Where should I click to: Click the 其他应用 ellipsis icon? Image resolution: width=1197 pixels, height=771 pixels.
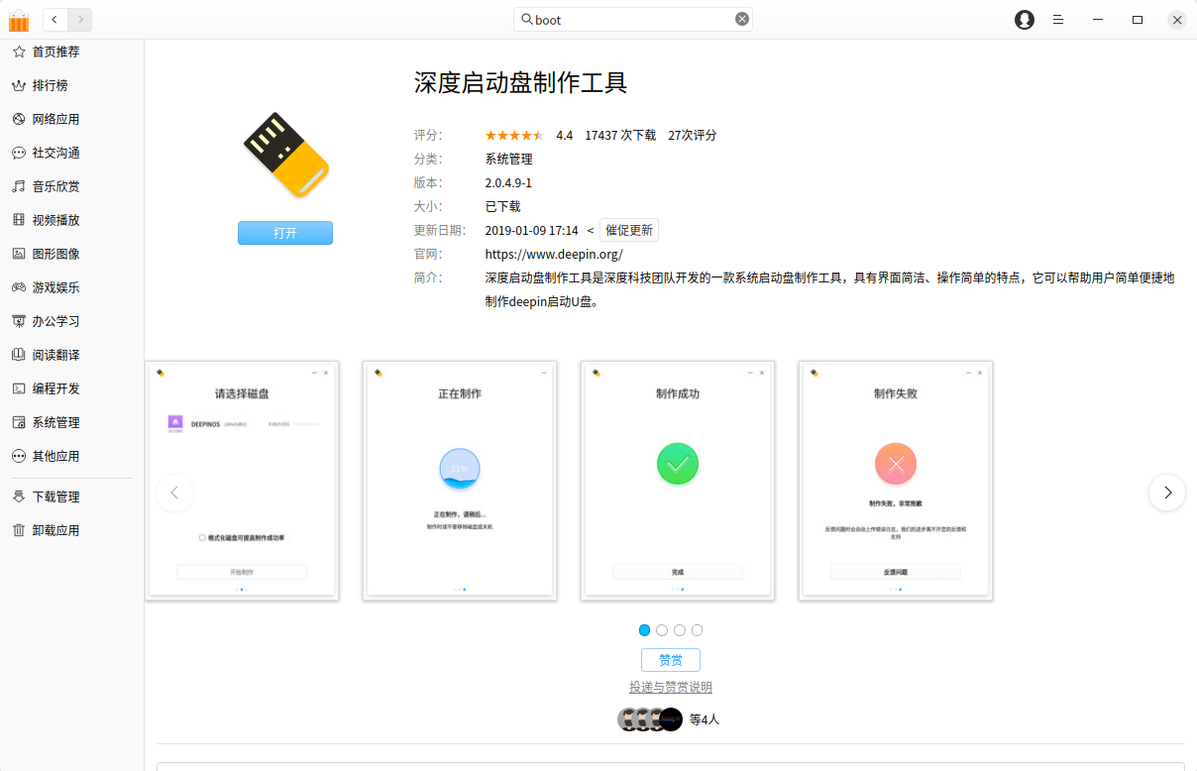(x=19, y=456)
